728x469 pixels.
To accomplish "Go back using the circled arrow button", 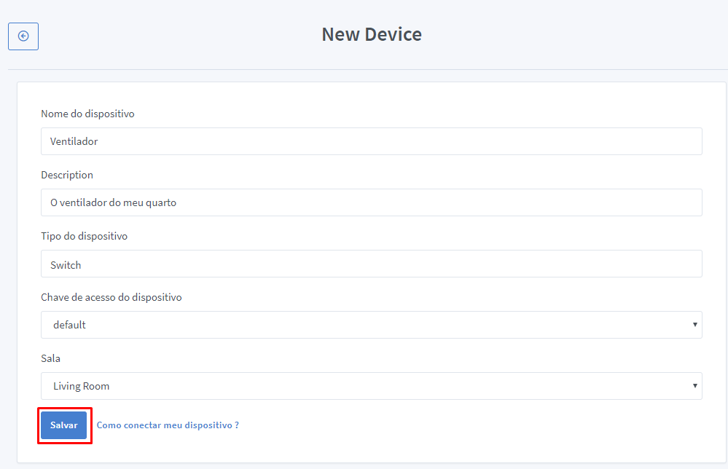I will pos(23,36).
